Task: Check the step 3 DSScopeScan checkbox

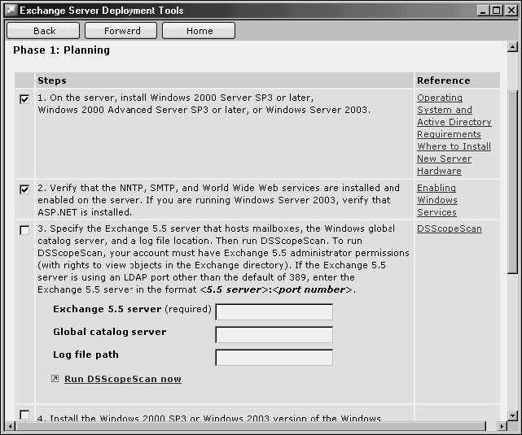Action: 24,230
